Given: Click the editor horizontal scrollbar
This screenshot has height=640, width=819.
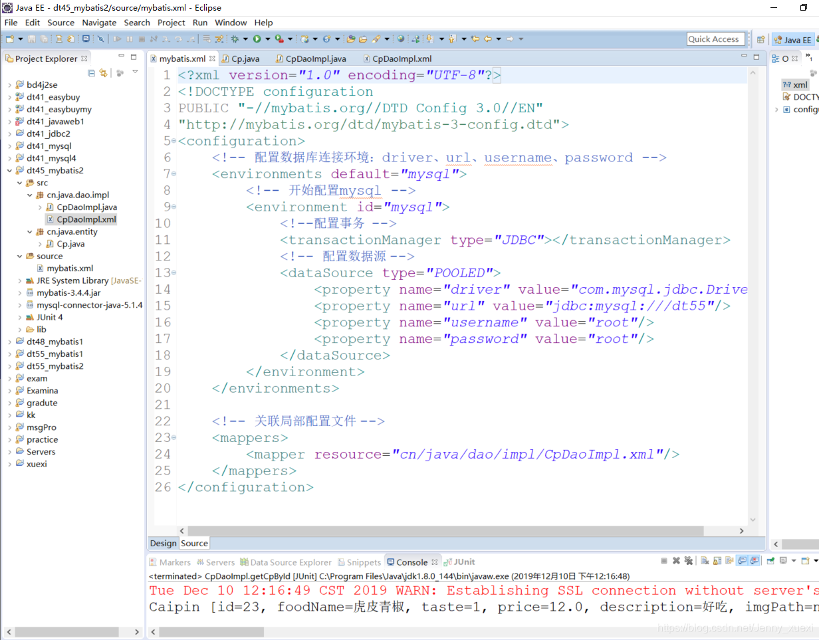Looking at the screenshot, I should tap(445, 531).
